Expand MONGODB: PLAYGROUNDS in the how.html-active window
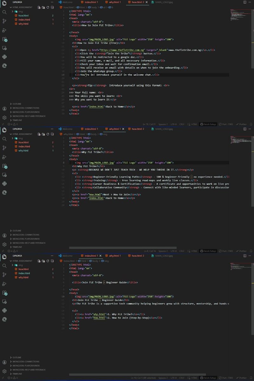The width and height of the screenshot is (254, 381). pyautogui.click(x=25, y=112)
